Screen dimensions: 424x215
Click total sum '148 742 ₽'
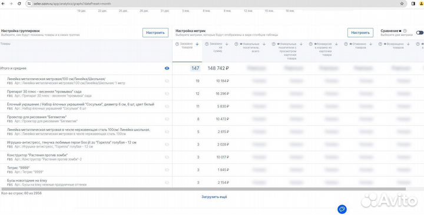pyautogui.click(x=218, y=68)
